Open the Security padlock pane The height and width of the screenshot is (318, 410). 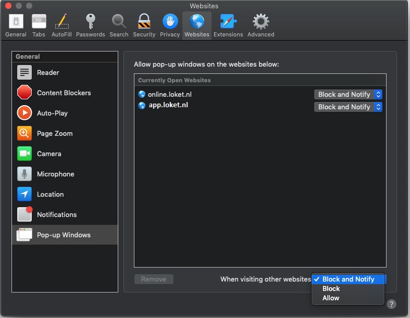[144, 25]
